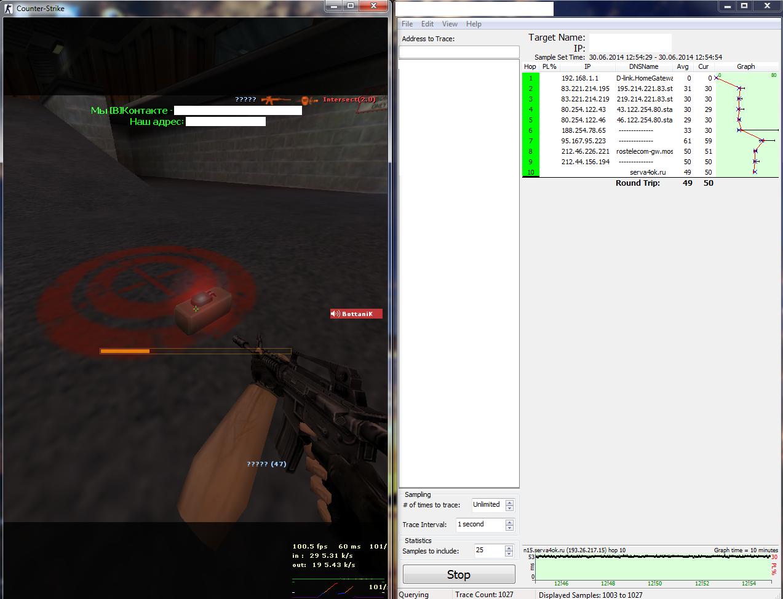The width and height of the screenshot is (783, 599).
Task: Select hop 8 IP 212.46.226.221
Action: [585, 151]
